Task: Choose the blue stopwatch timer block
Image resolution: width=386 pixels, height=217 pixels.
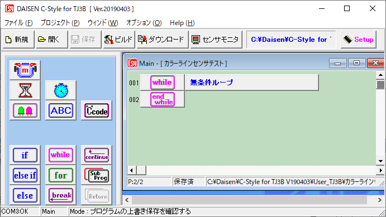Action: coord(61,90)
